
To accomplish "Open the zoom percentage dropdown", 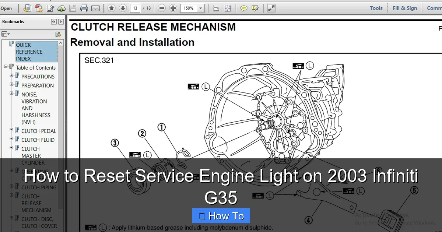I will coord(200,8).
